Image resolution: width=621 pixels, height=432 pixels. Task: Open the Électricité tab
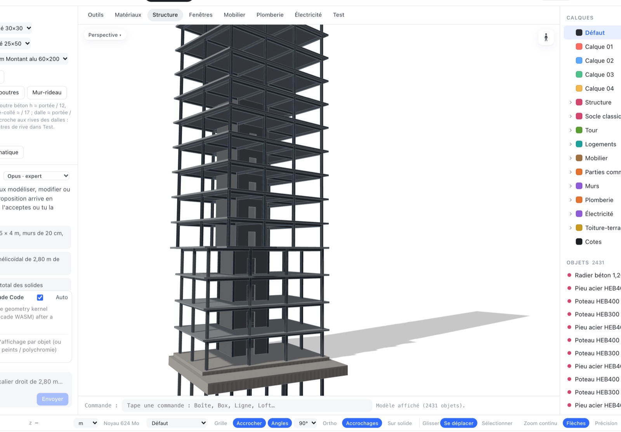tap(308, 15)
